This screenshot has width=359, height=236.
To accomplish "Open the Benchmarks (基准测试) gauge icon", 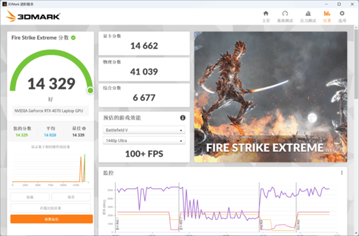I will (285, 14).
